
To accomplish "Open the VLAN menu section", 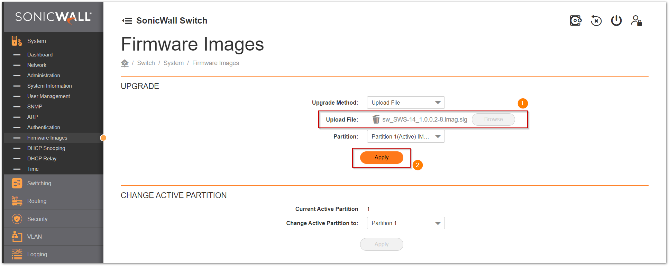I will (x=35, y=237).
